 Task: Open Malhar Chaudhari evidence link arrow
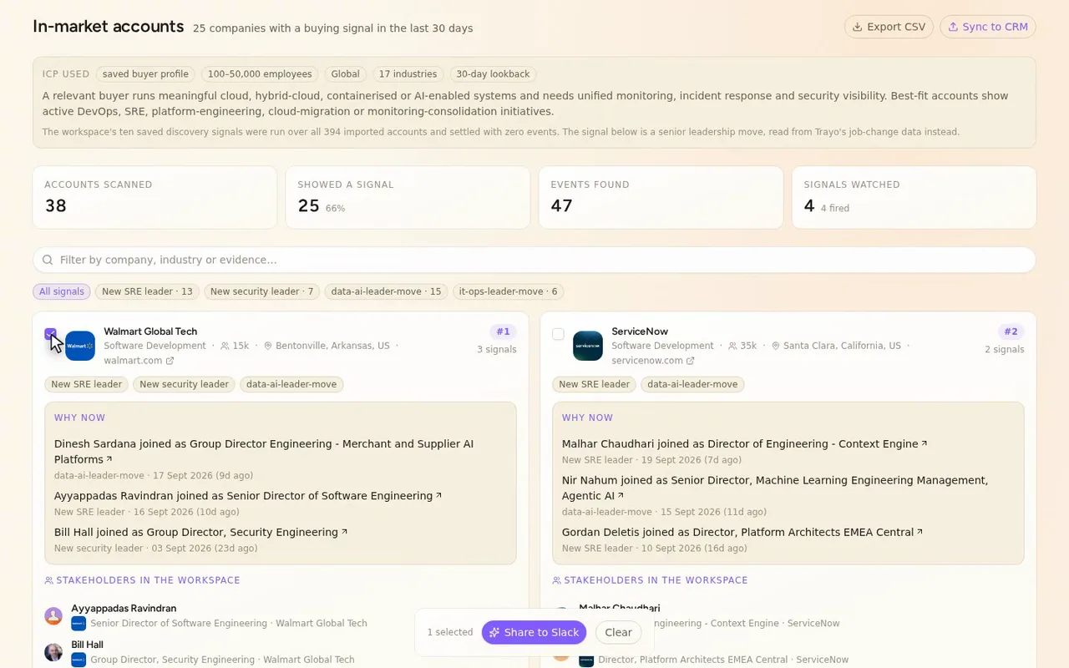pos(925,443)
